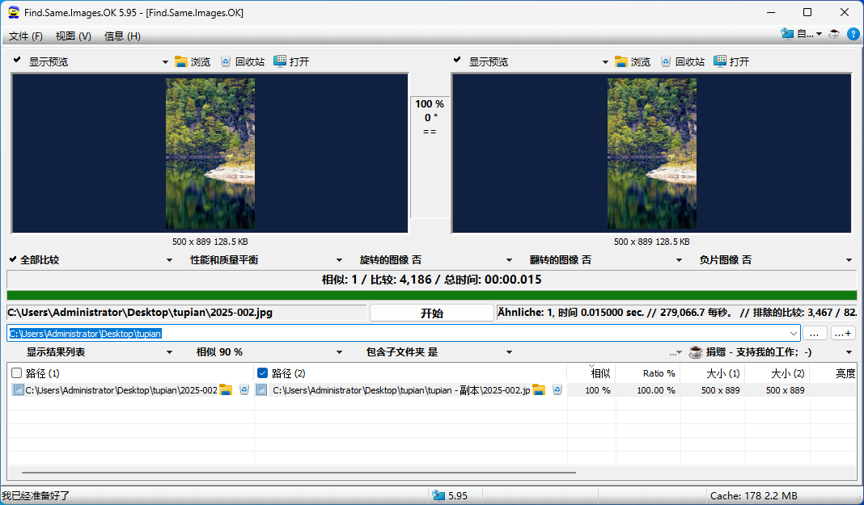Image resolution: width=864 pixels, height=505 pixels.
Task: Click the blue help question mark icon
Action: click(x=853, y=34)
